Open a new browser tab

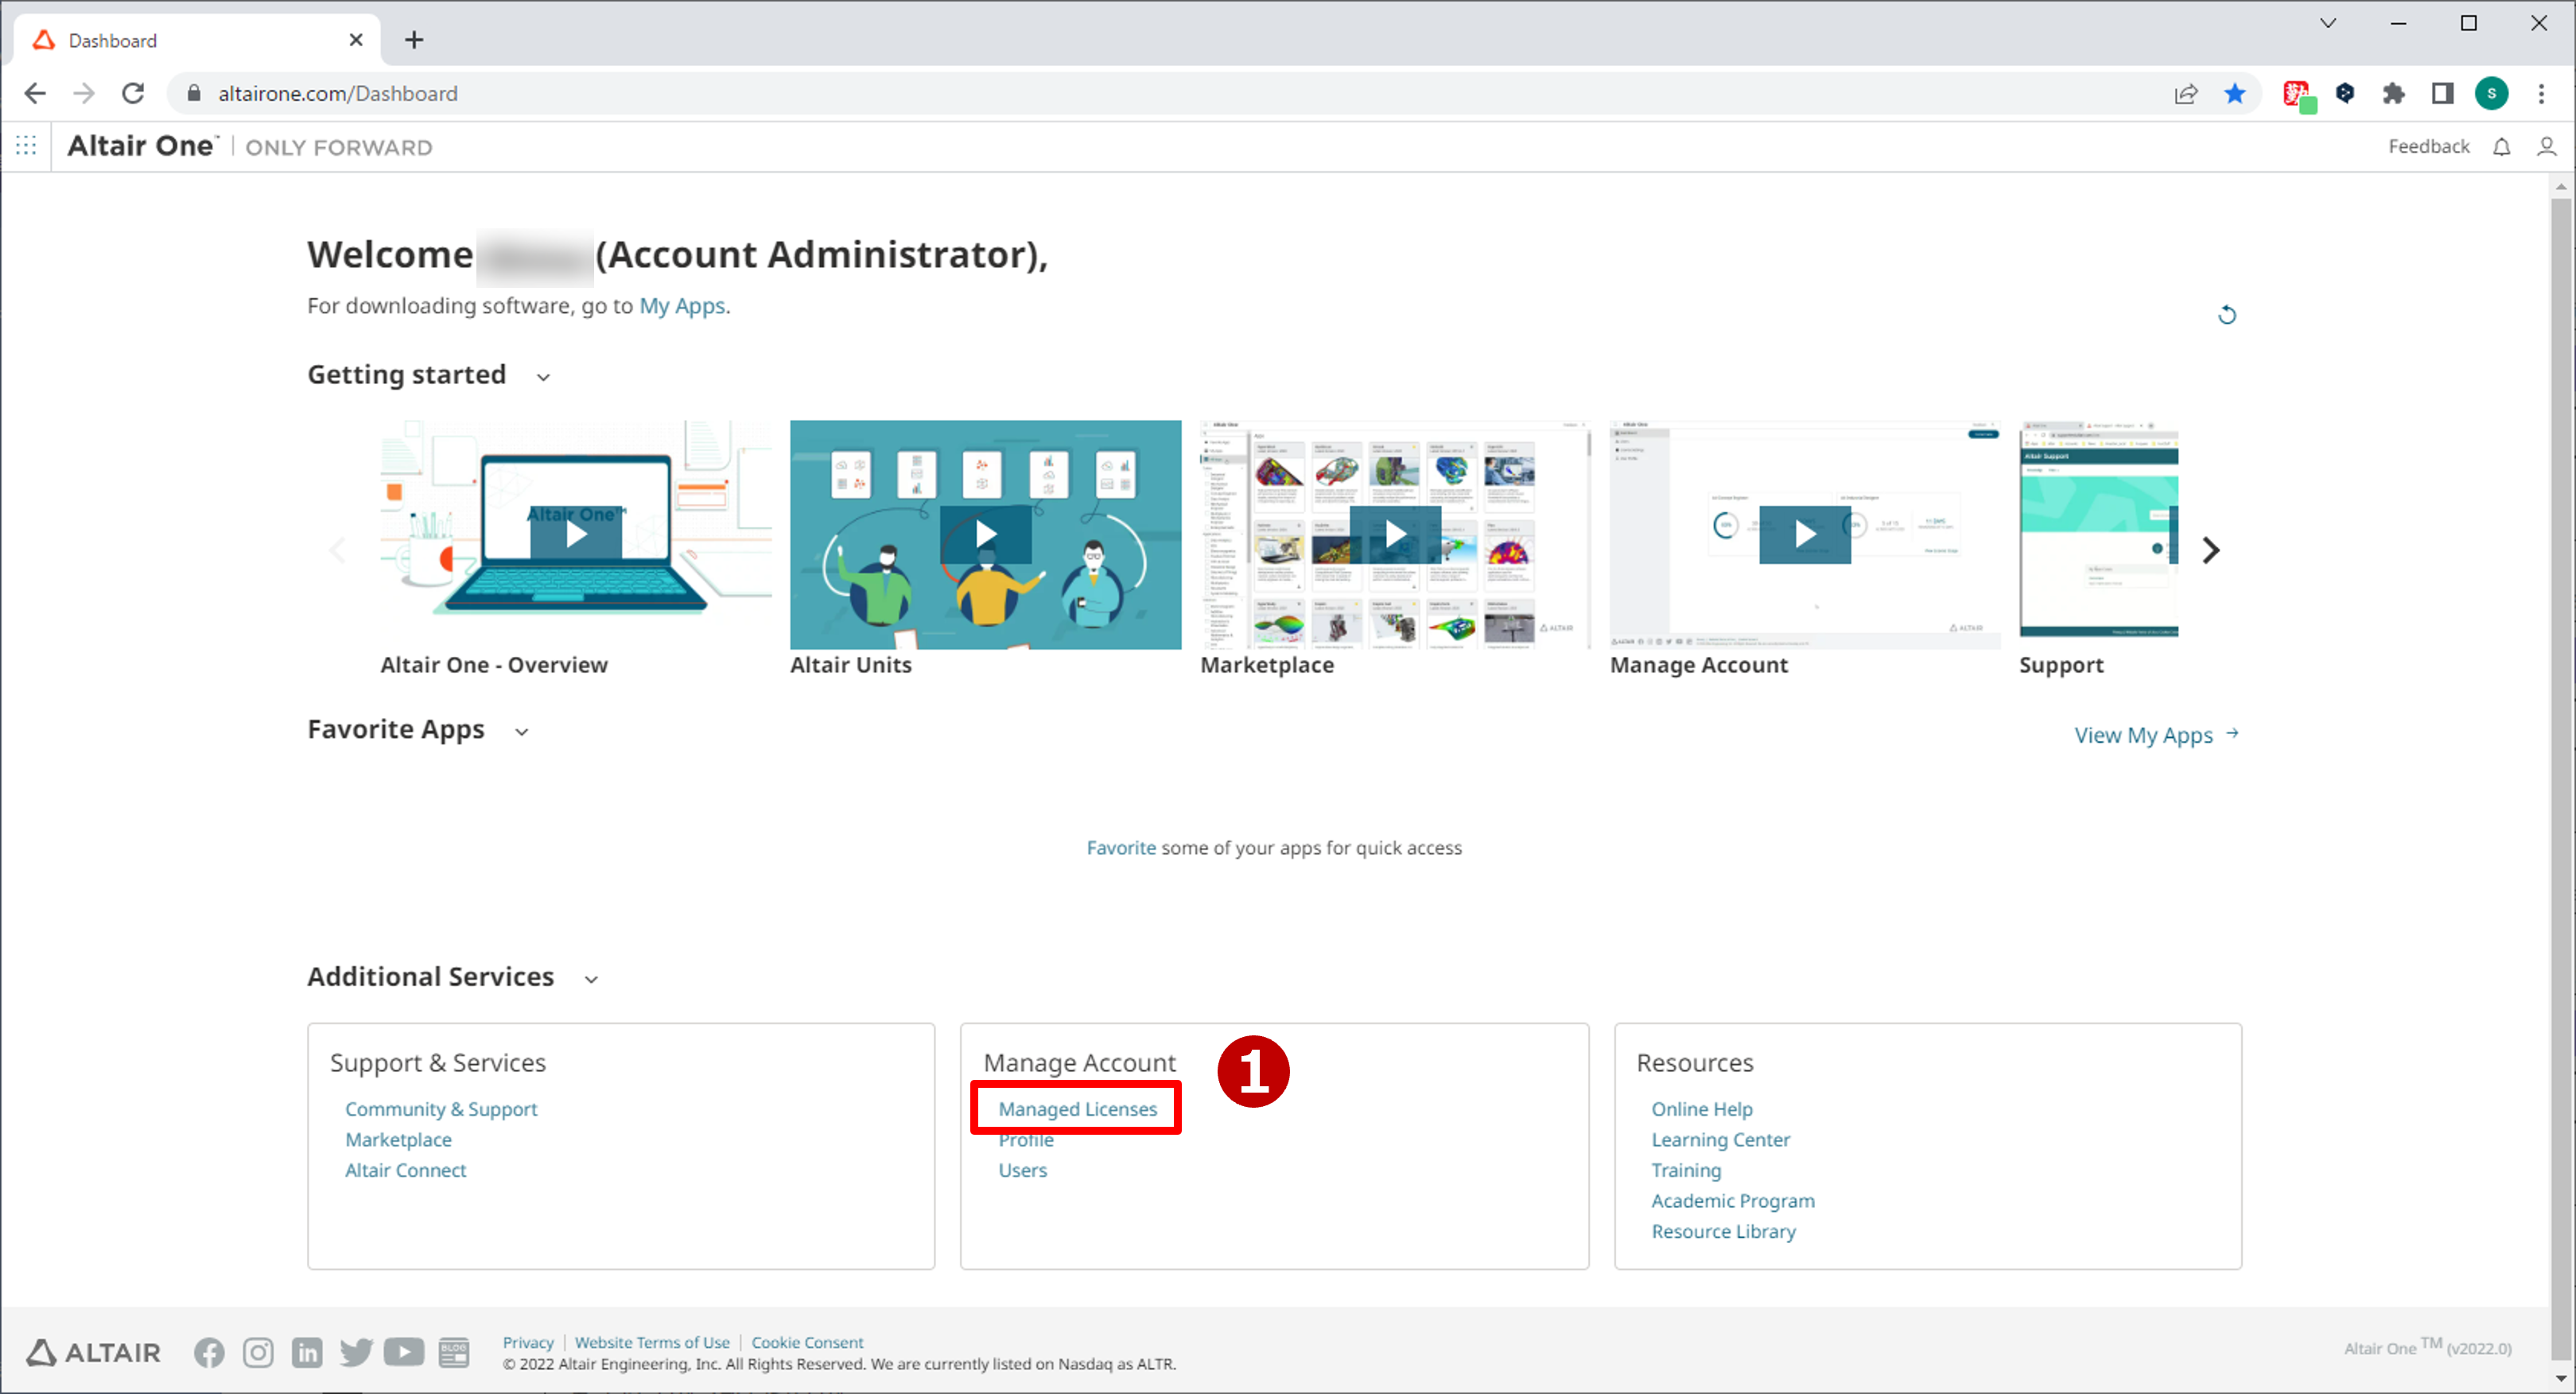(x=414, y=40)
